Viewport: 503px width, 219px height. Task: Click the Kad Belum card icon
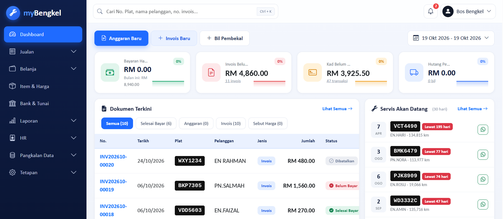[312, 72]
